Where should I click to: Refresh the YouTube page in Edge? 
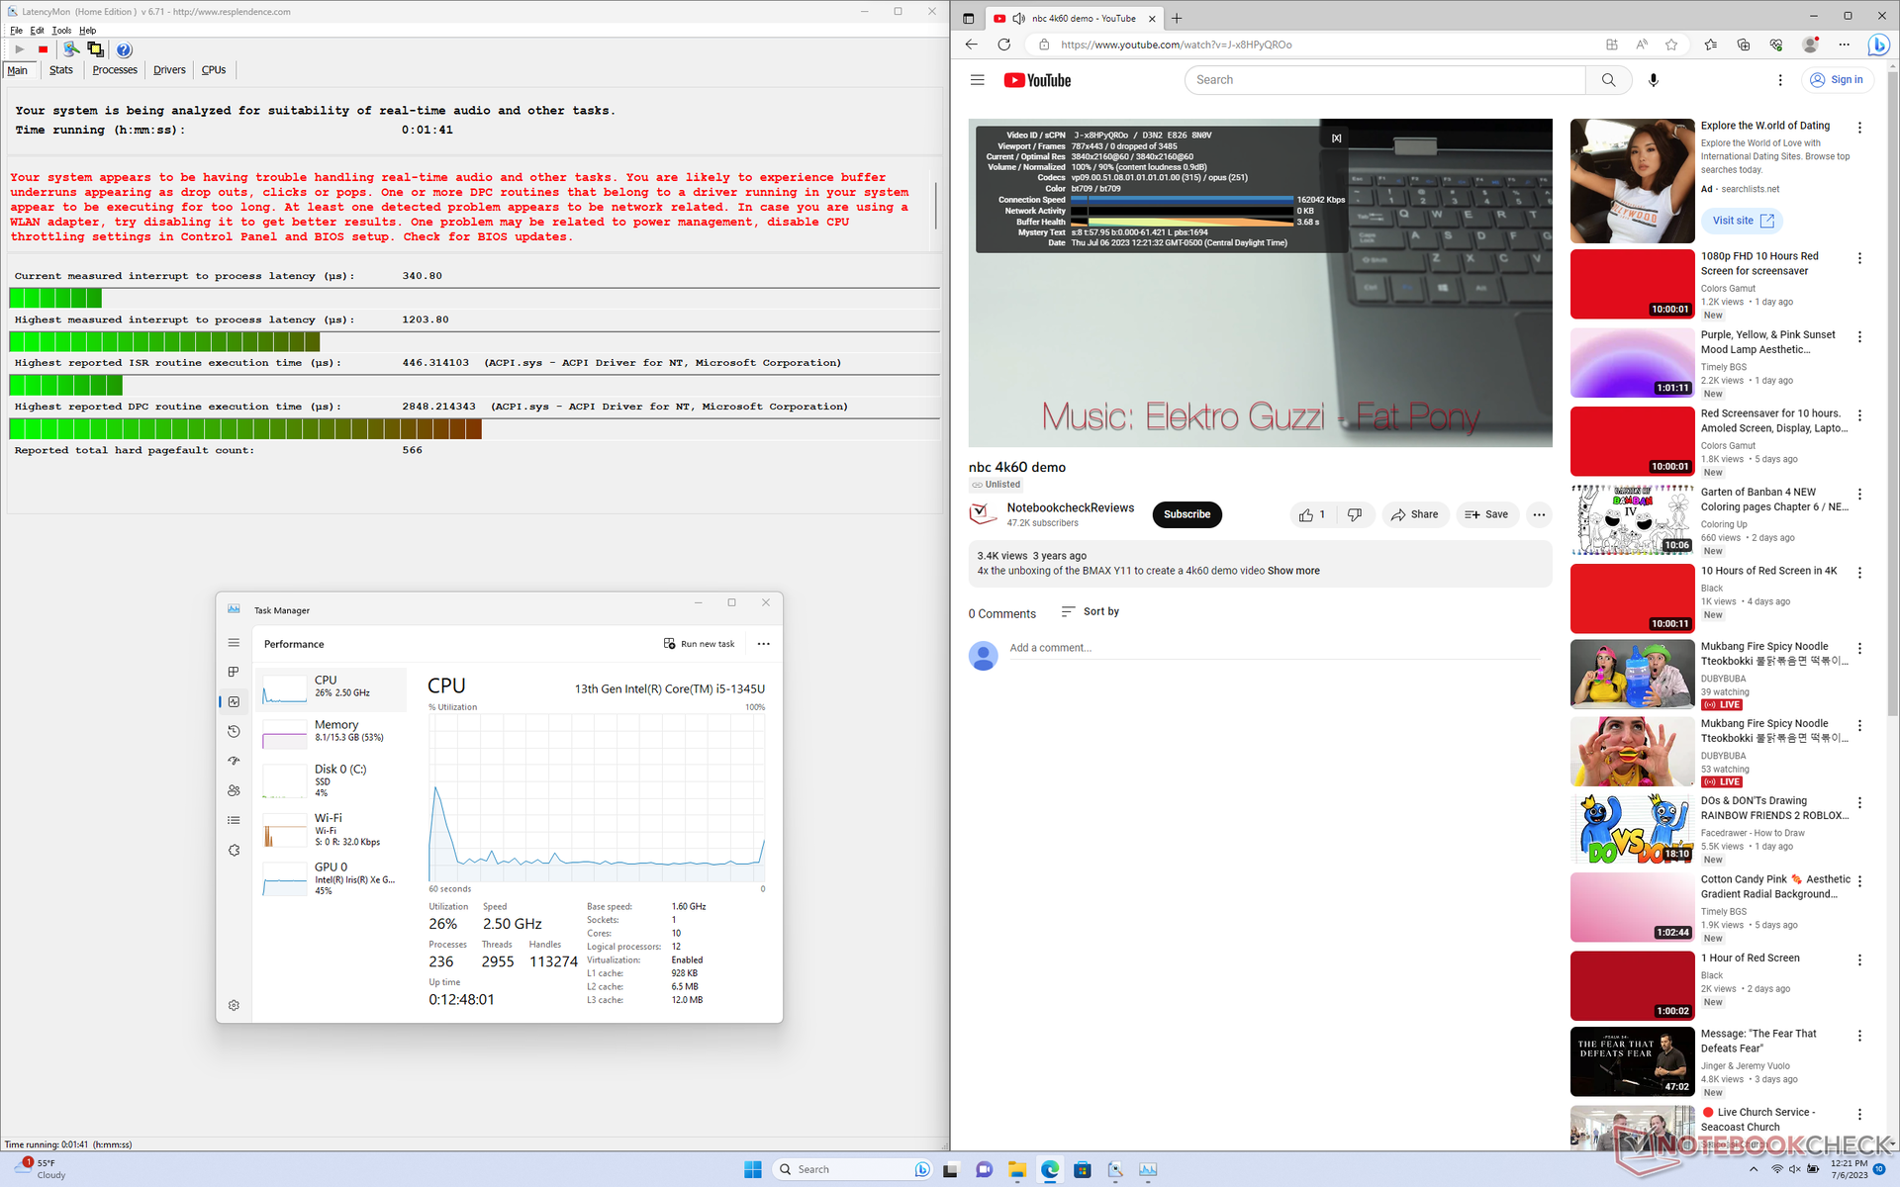[1003, 45]
